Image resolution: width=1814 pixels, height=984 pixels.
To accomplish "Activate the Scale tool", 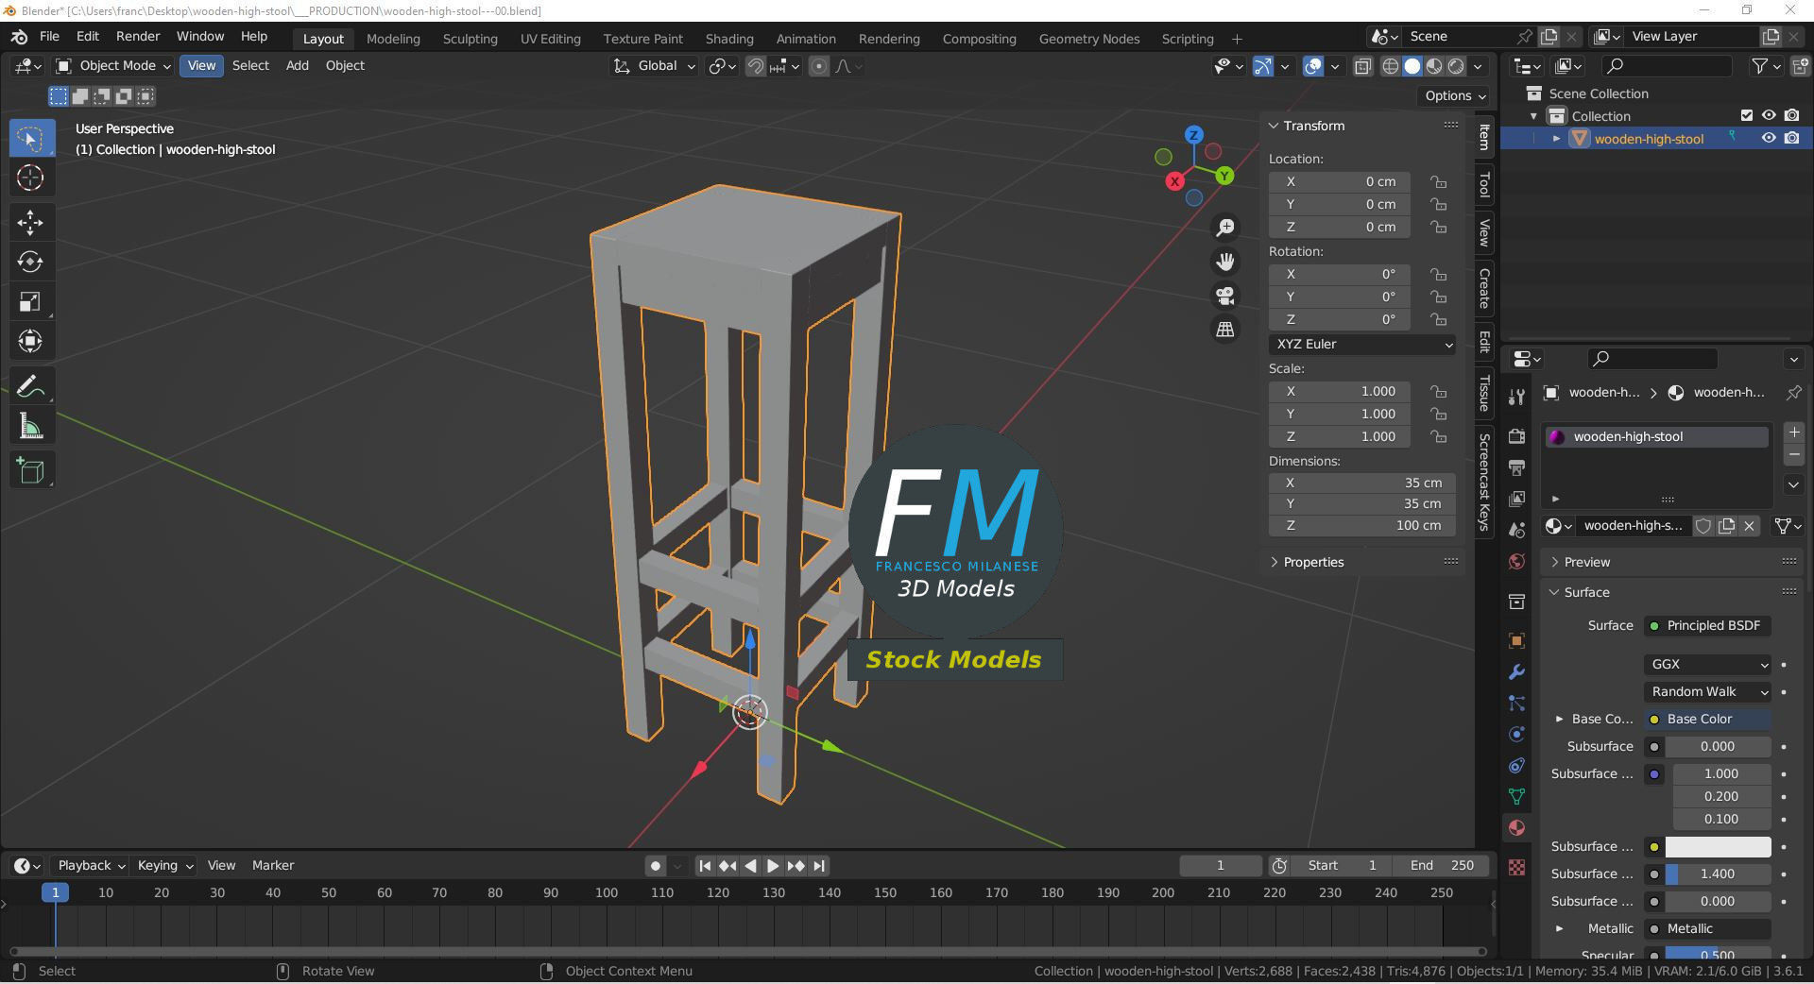I will coord(30,301).
